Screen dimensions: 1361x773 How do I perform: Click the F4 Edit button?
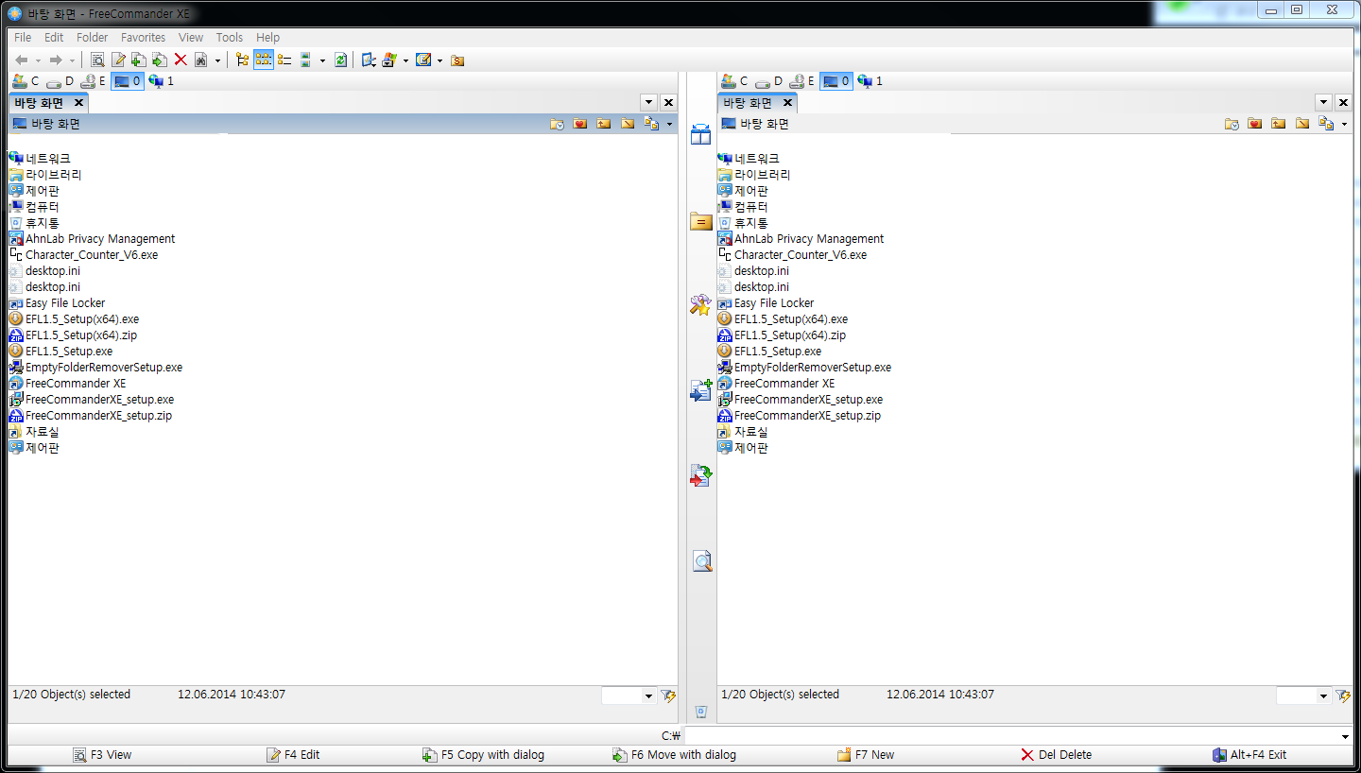293,755
